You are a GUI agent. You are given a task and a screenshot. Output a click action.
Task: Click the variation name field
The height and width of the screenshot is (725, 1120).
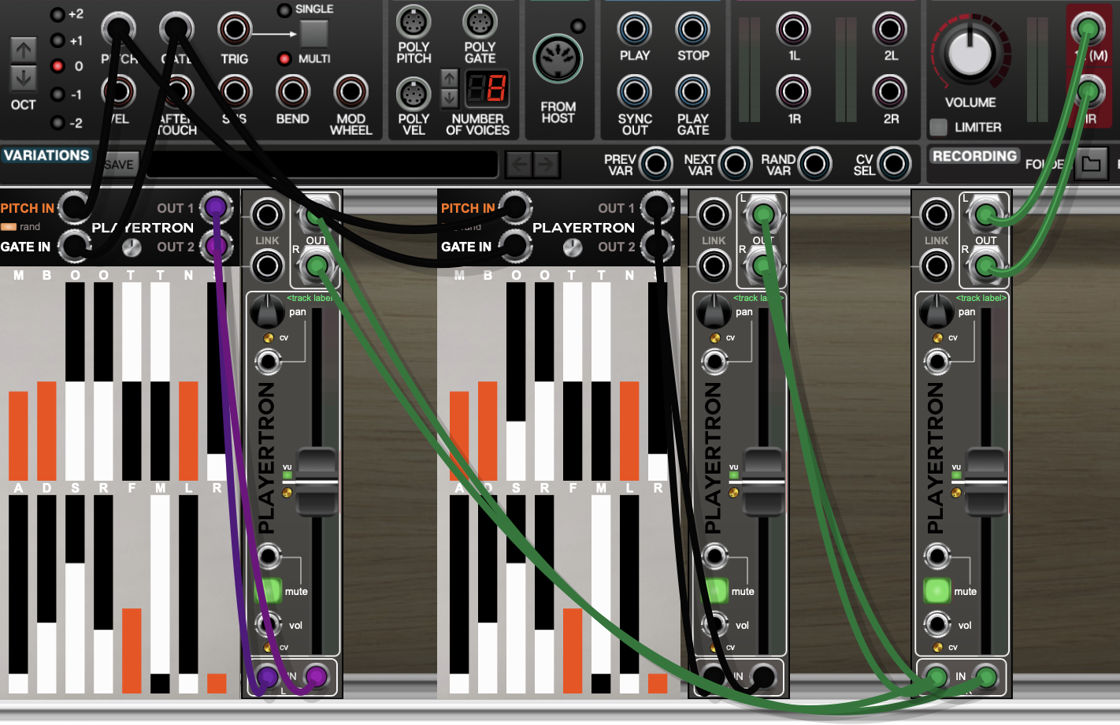pyautogui.click(x=322, y=164)
